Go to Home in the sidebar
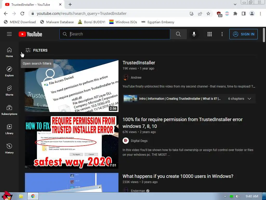266x200 pixels. [9, 52]
